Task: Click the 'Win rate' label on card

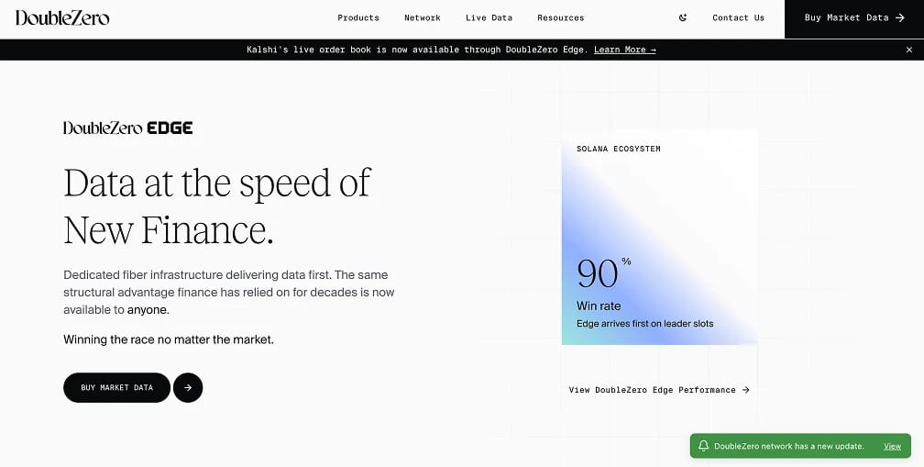Action: point(599,306)
